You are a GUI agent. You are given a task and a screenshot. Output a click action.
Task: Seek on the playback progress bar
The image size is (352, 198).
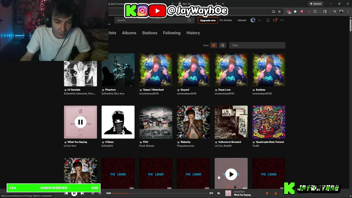[x=160, y=193]
